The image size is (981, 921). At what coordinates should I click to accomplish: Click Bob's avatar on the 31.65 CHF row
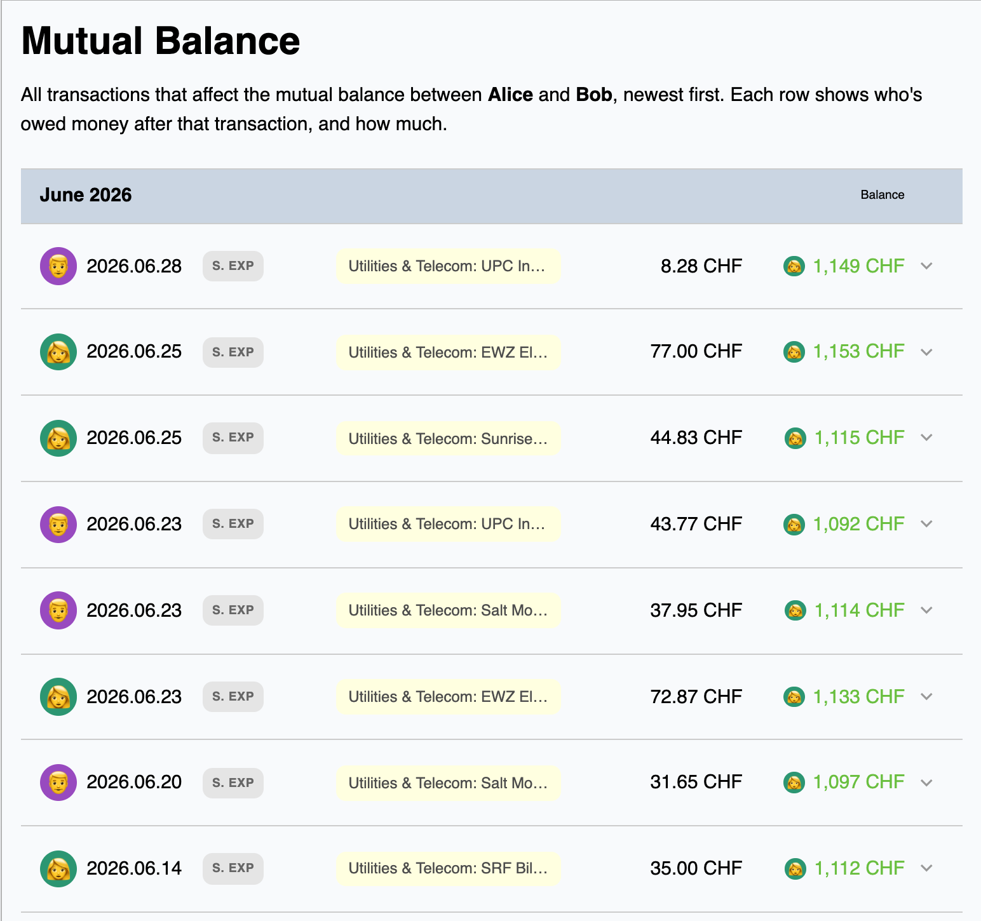(x=58, y=783)
